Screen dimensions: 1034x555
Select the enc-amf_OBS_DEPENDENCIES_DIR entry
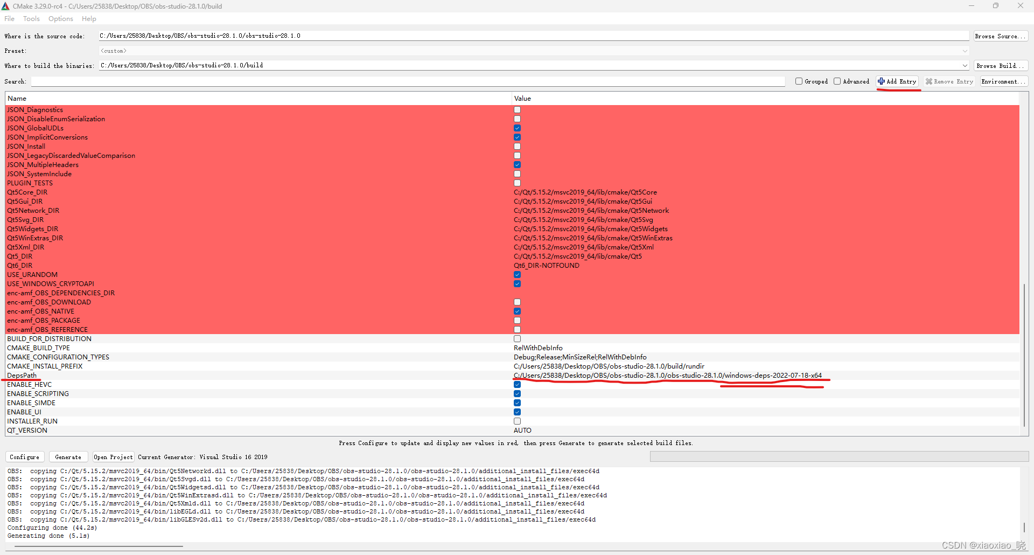[61, 293]
